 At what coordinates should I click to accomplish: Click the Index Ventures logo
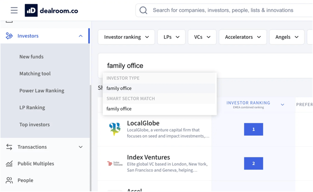(114, 164)
